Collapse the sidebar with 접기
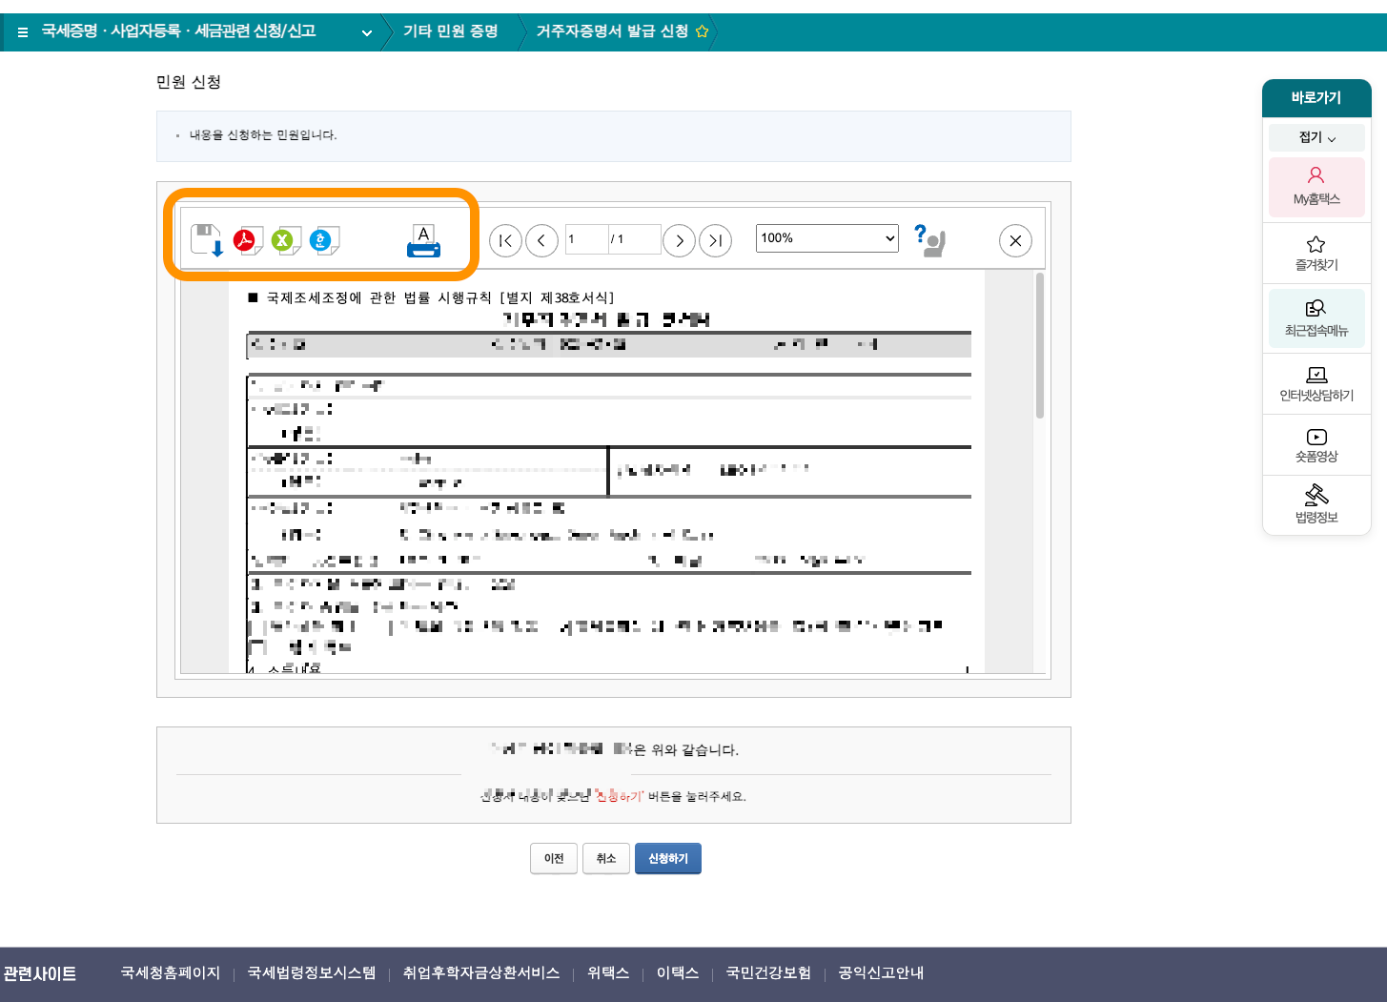Screen dimensions: 1387x1002 click(1316, 137)
